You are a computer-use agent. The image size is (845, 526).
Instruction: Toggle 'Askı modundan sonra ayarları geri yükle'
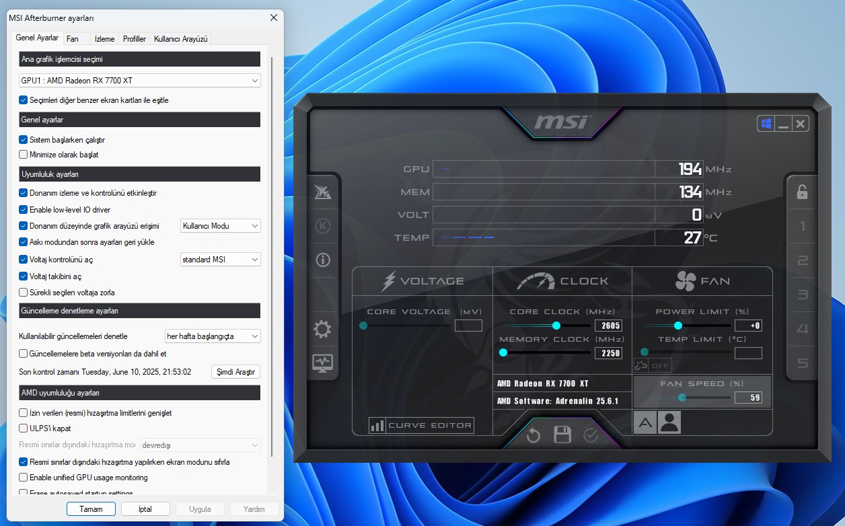click(x=24, y=242)
